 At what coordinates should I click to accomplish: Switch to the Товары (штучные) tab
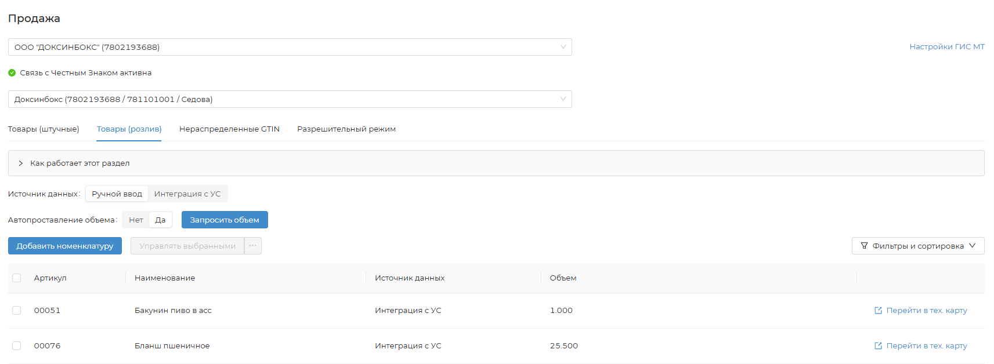(44, 129)
